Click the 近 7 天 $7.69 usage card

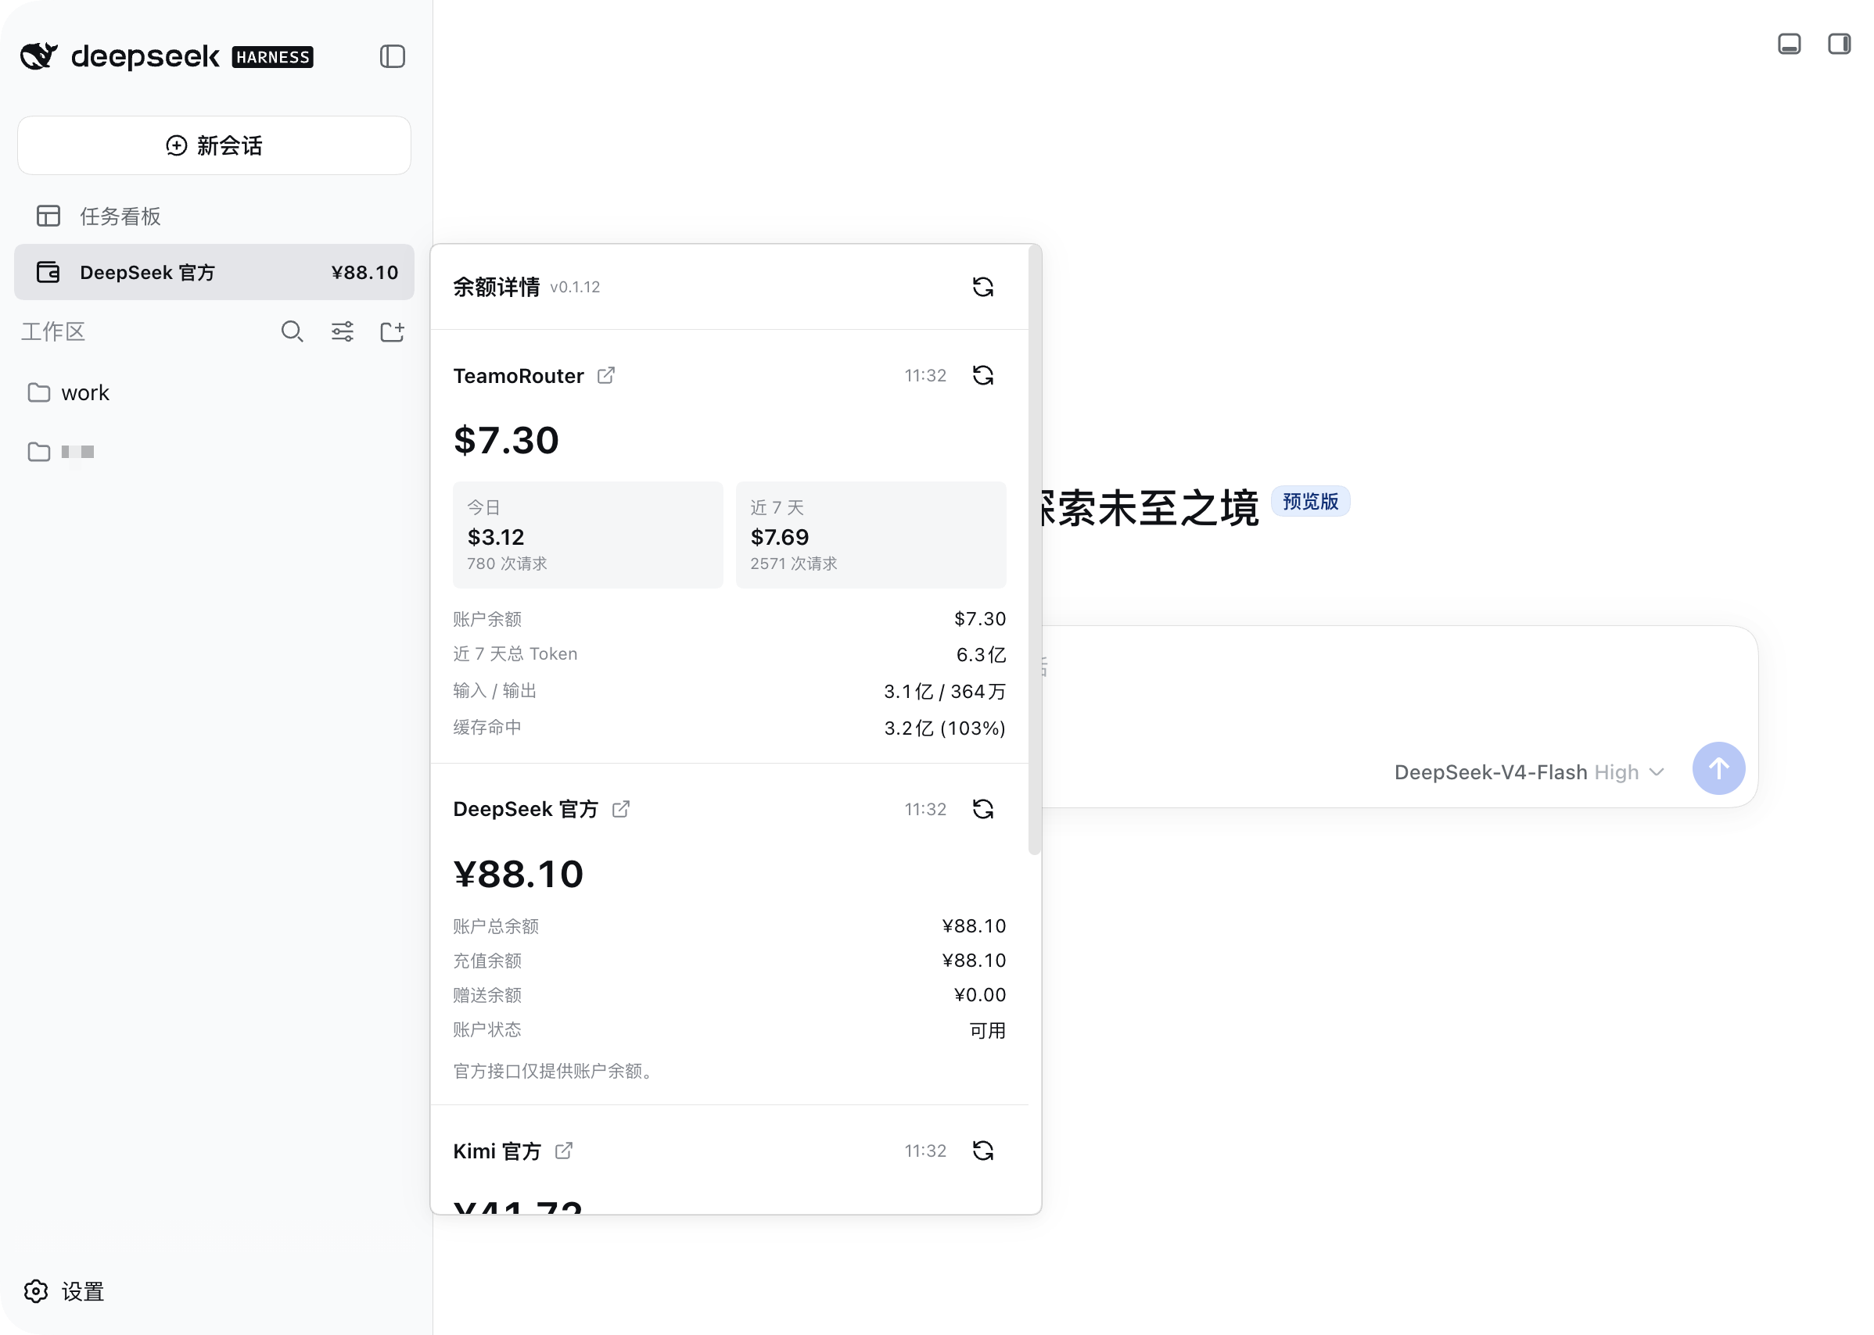[x=871, y=535]
